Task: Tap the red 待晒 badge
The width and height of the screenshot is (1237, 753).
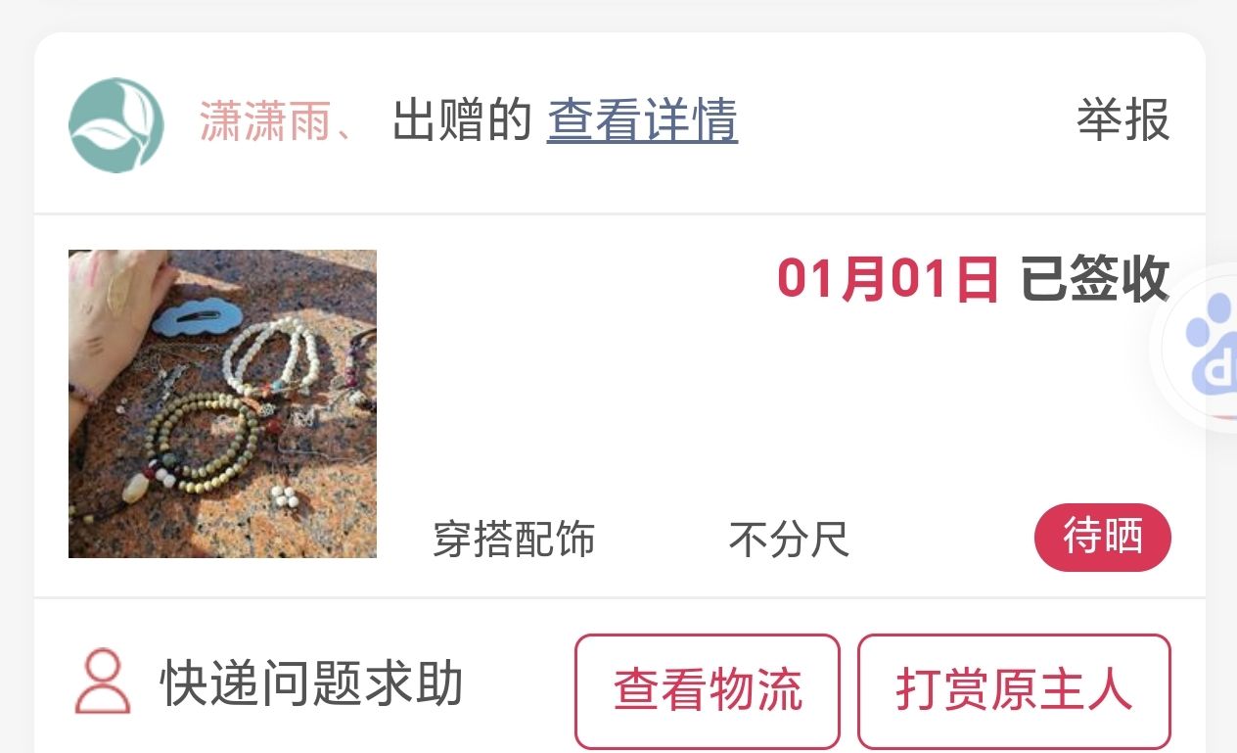Action: click(x=1103, y=538)
